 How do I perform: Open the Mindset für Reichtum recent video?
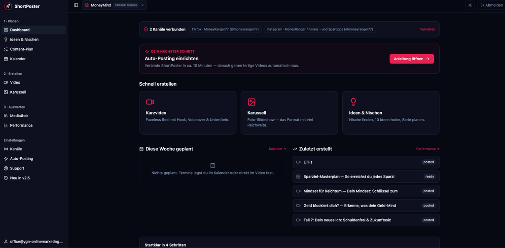(366, 191)
